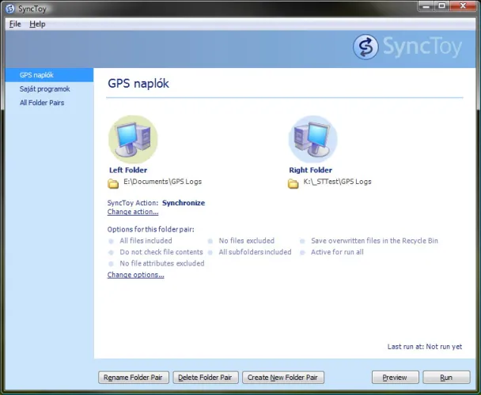Click the GPS naplók heading

pyautogui.click(x=138, y=84)
